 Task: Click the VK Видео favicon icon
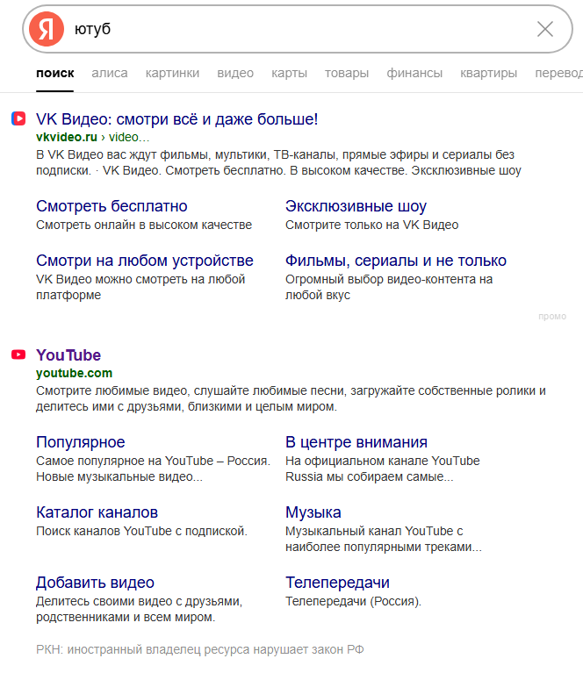pos(18,118)
